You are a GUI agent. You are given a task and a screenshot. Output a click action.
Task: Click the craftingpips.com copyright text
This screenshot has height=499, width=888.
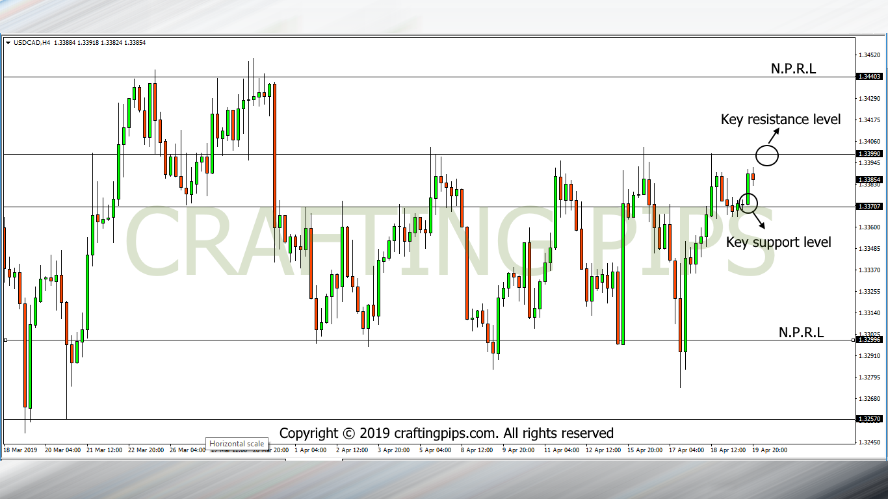(x=447, y=433)
